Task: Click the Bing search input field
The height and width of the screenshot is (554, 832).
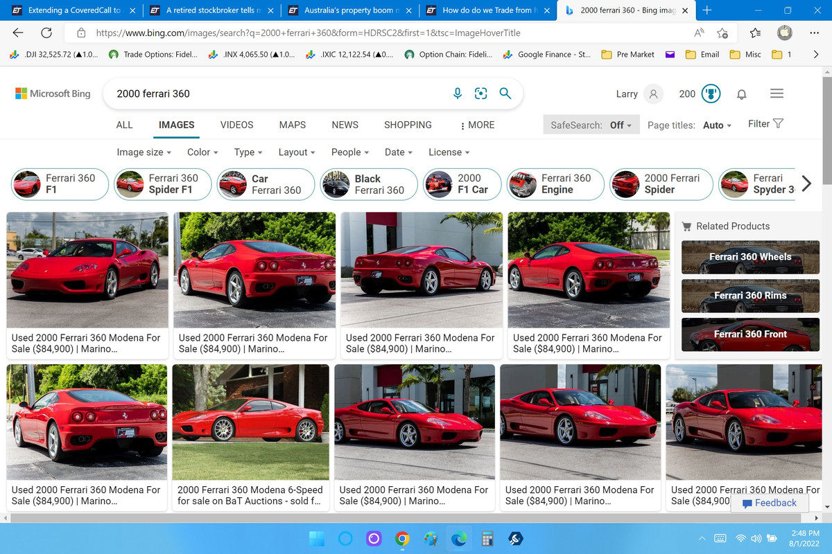Action: (277, 93)
